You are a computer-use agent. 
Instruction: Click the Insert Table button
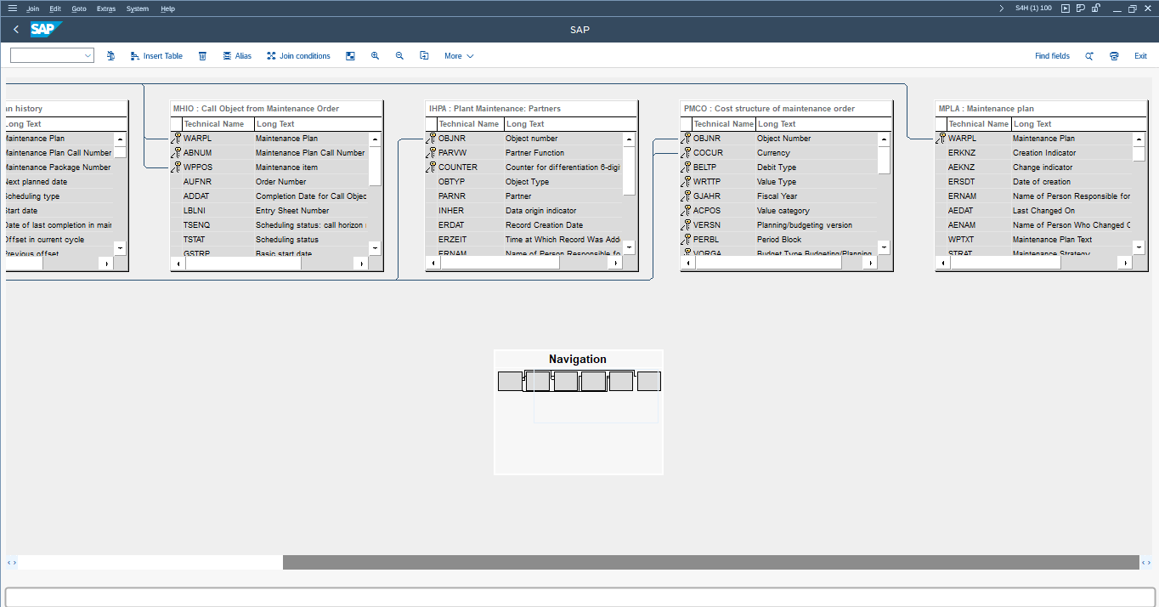point(156,56)
